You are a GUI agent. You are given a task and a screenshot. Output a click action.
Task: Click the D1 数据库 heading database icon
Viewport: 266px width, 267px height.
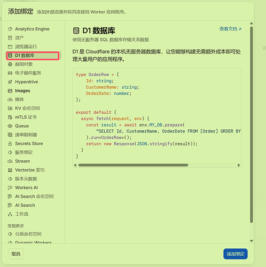[x=76, y=30]
